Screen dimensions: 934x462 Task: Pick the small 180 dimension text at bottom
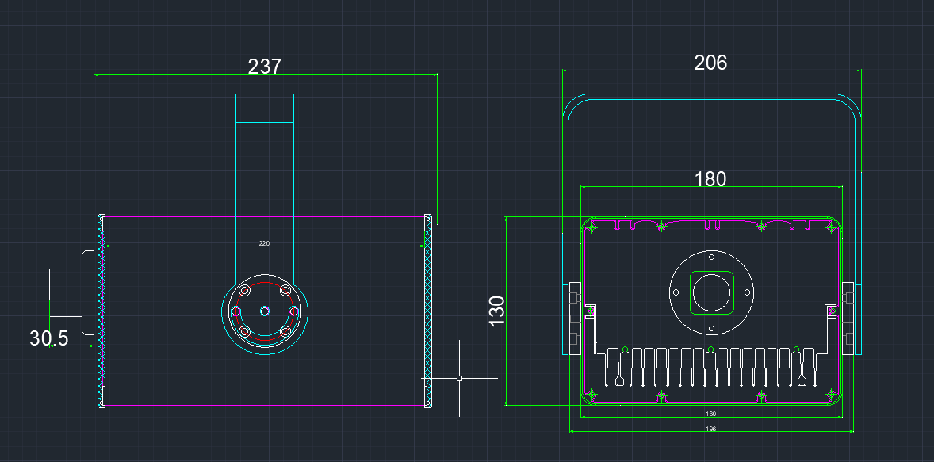(x=710, y=414)
